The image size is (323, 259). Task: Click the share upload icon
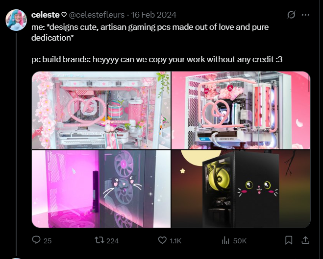point(305,240)
